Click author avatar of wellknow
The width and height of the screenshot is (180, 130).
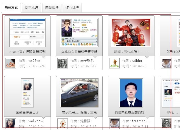11,124
